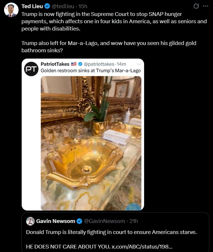Click Ted Lieu's blue verified badge
The width and height of the screenshot is (213, 252).
point(47,6)
